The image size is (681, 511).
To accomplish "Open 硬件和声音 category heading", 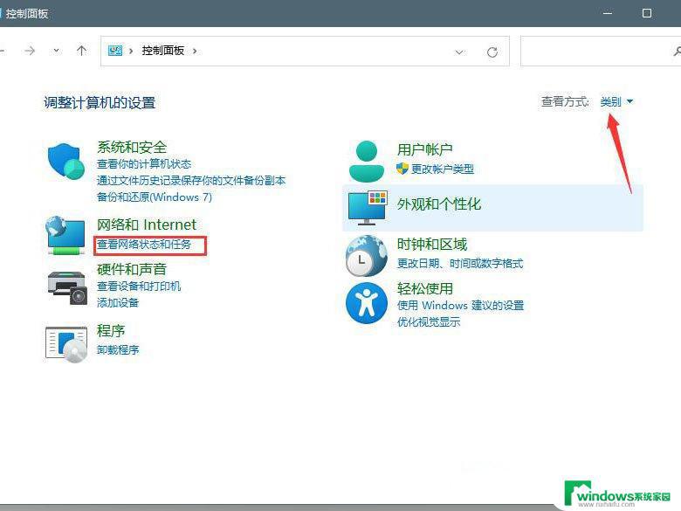I will click(132, 269).
